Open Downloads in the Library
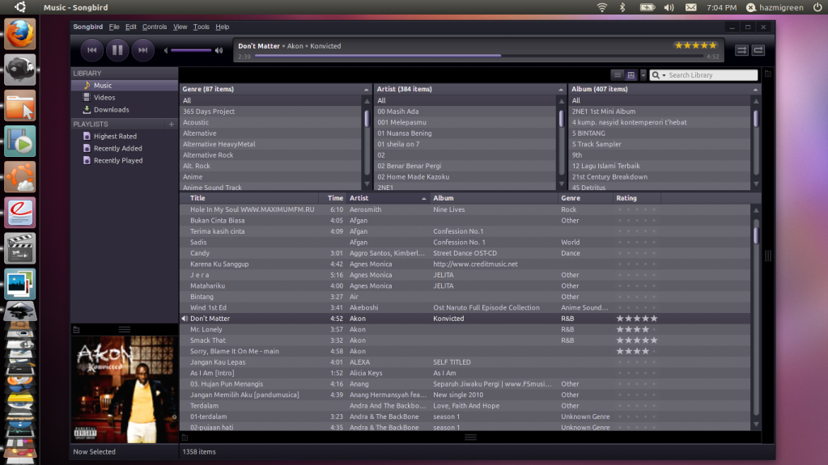Screen dimensions: 828x465 (125, 110)
